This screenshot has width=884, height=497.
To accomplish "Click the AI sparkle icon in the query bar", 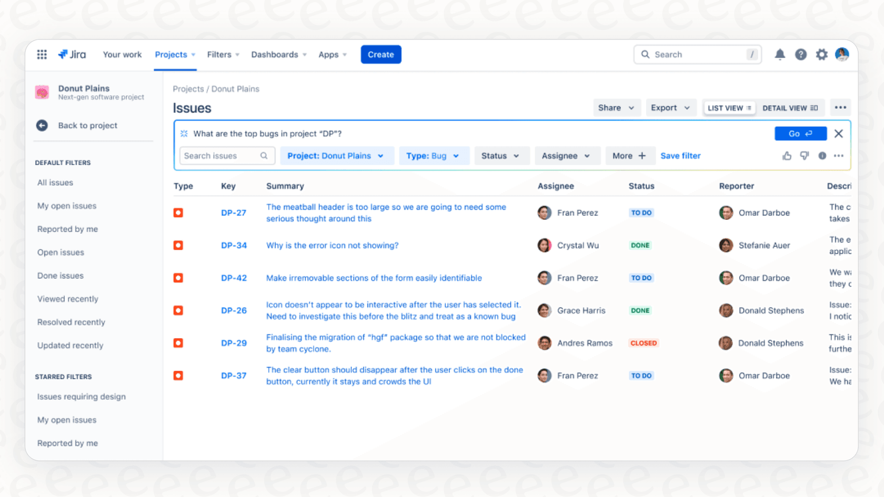I will point(183,134).
